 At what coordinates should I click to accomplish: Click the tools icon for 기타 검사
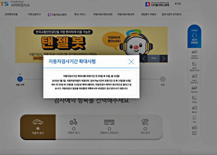[x=145, y=122]
